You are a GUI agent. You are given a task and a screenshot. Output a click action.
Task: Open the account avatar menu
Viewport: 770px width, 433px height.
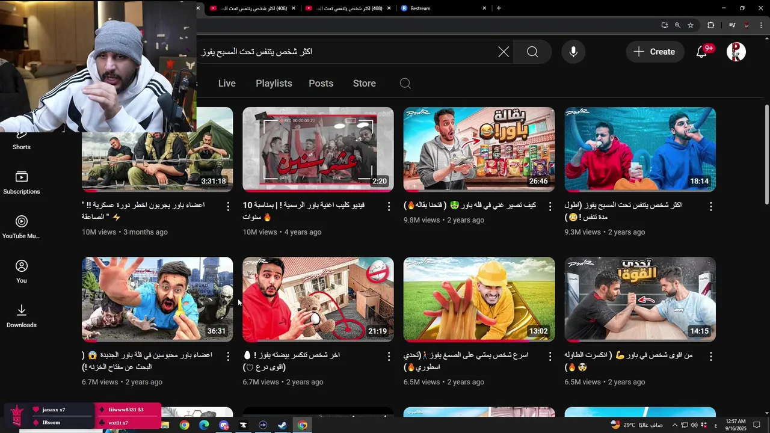tap(736, 52)
